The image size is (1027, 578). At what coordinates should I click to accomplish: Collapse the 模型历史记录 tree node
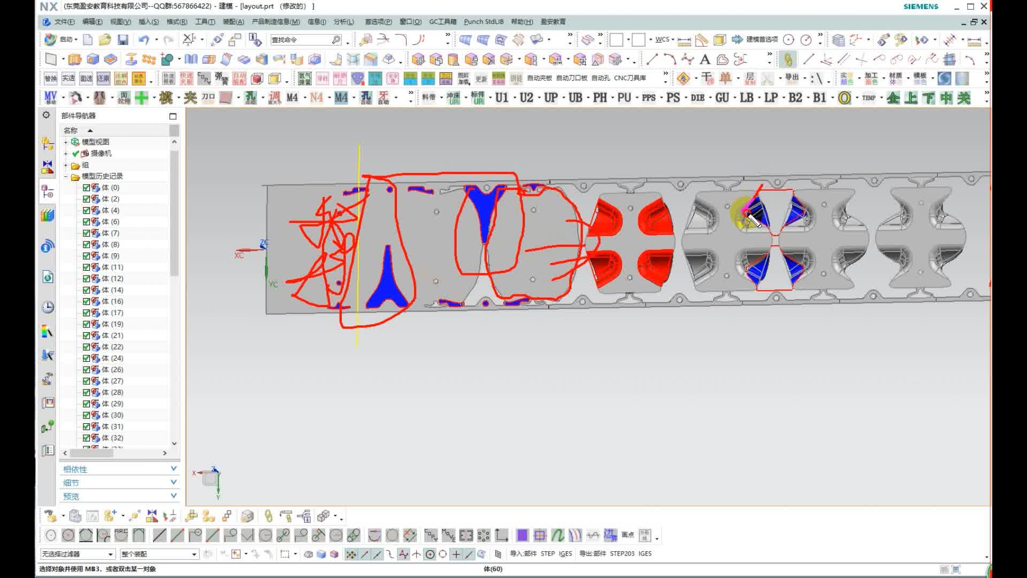tap(66, 177)
